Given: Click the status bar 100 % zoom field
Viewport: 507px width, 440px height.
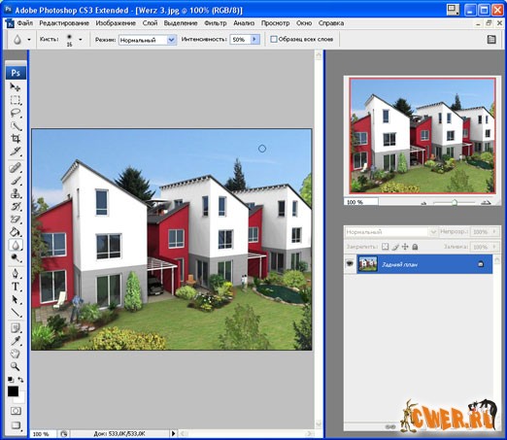Looking at the screenshot, I should click(x=44, y=434).
